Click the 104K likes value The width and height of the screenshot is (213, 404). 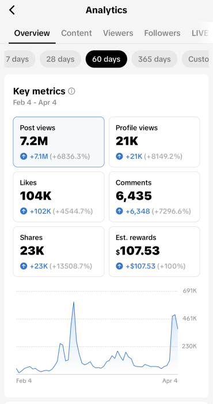click(x=36, y=196)
